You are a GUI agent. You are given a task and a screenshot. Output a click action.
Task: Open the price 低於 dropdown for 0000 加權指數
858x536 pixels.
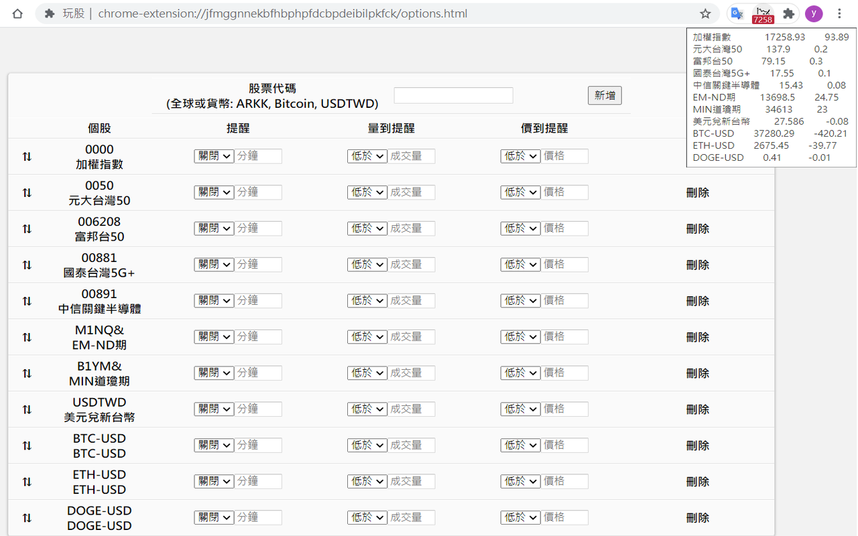tap(520, 156)
